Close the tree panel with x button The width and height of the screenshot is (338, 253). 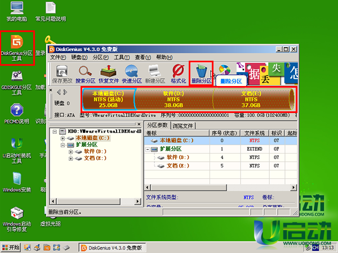(x=139, y=124)
